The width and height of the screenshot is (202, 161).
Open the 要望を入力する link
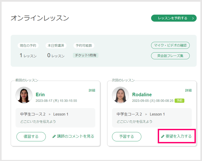pos(176,136)
